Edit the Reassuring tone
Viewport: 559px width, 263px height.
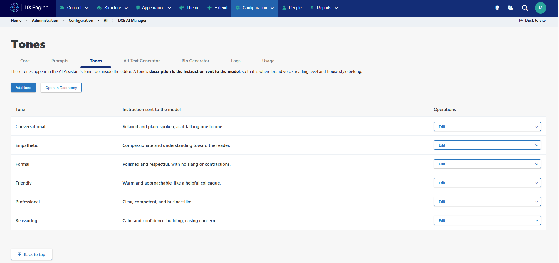(x=484, y=220)
